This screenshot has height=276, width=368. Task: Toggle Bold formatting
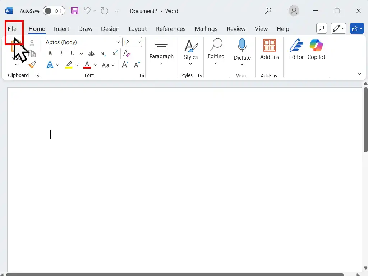[x=50, y=54]
